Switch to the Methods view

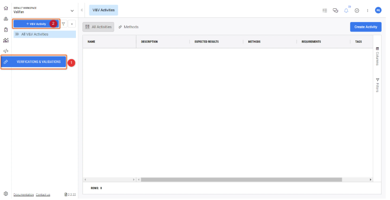128,27
